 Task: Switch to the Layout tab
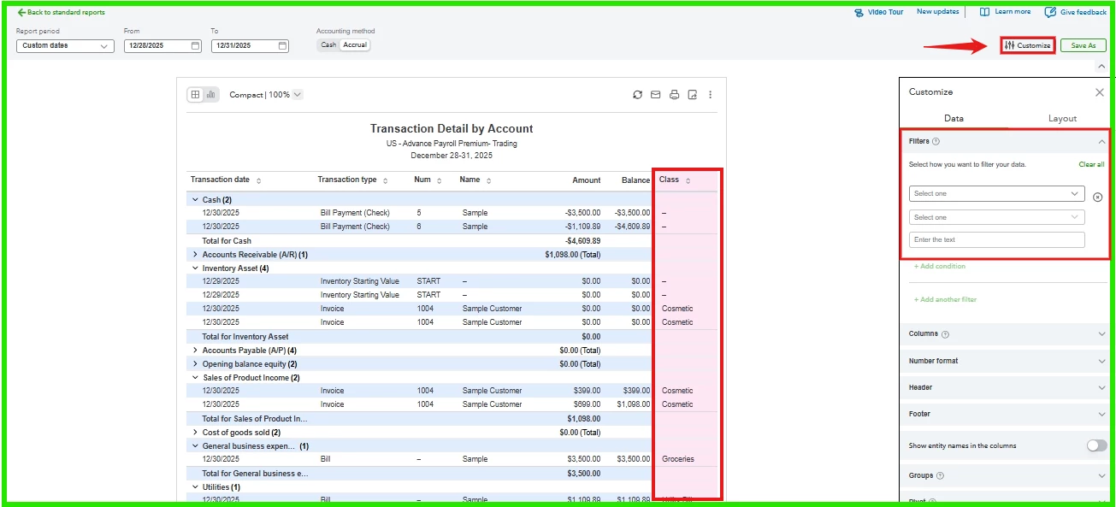coord(1062,119)
